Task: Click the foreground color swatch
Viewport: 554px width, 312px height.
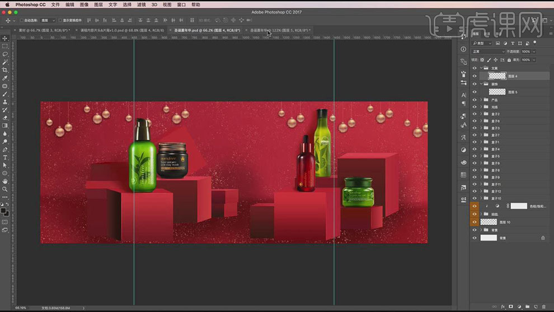Action: click(x=3, y=211)
